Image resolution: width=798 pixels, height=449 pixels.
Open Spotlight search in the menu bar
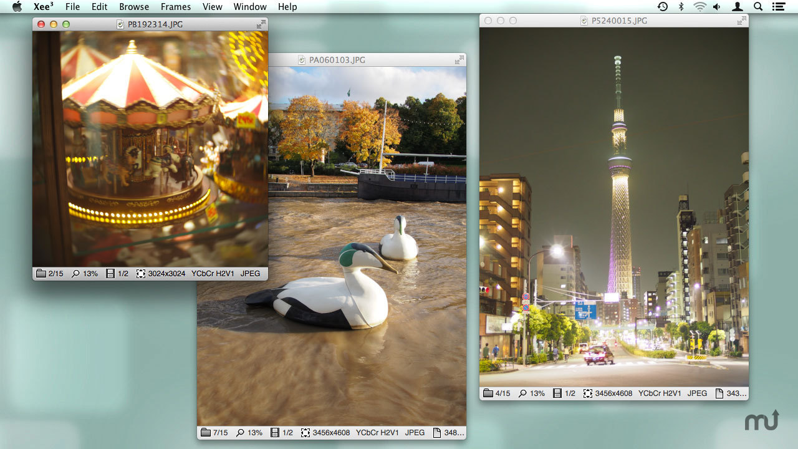point(758,7)
